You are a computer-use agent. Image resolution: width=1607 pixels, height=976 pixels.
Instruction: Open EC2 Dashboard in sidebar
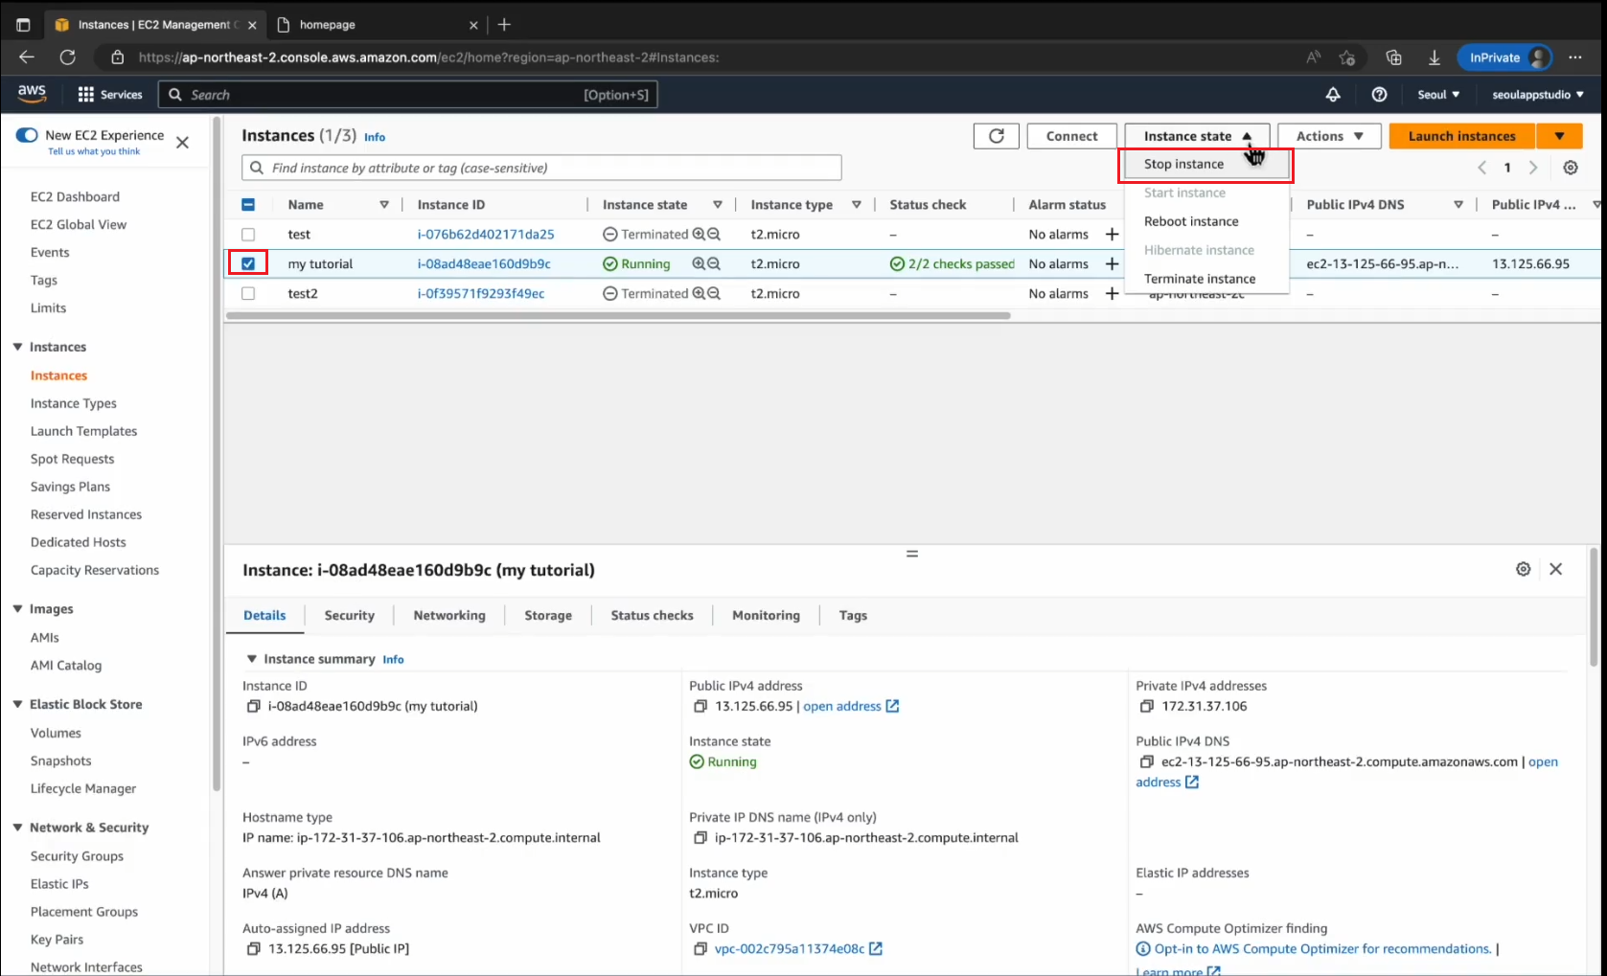[x=75, y=196]
